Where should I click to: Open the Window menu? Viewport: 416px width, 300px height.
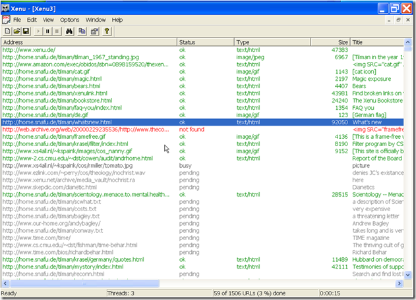[x=96, y=20]
